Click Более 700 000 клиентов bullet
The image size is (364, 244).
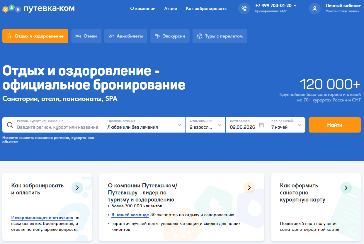(x=137, y=206)
